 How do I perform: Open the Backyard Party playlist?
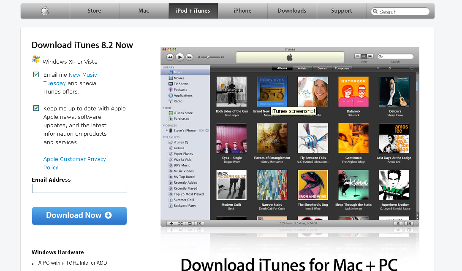pyautogui.click(x=185, y=206)
